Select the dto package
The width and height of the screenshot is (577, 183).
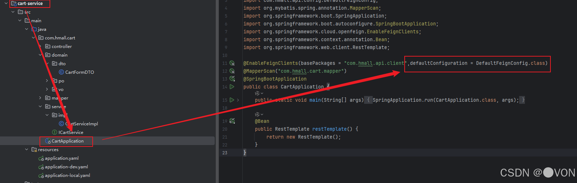tap(62, 63)
